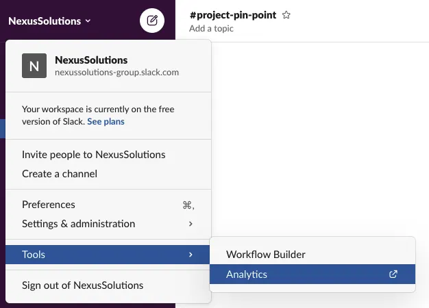Star the #project-pin-point channel
This screenshot has height=308, width=429.
[286, 15]
